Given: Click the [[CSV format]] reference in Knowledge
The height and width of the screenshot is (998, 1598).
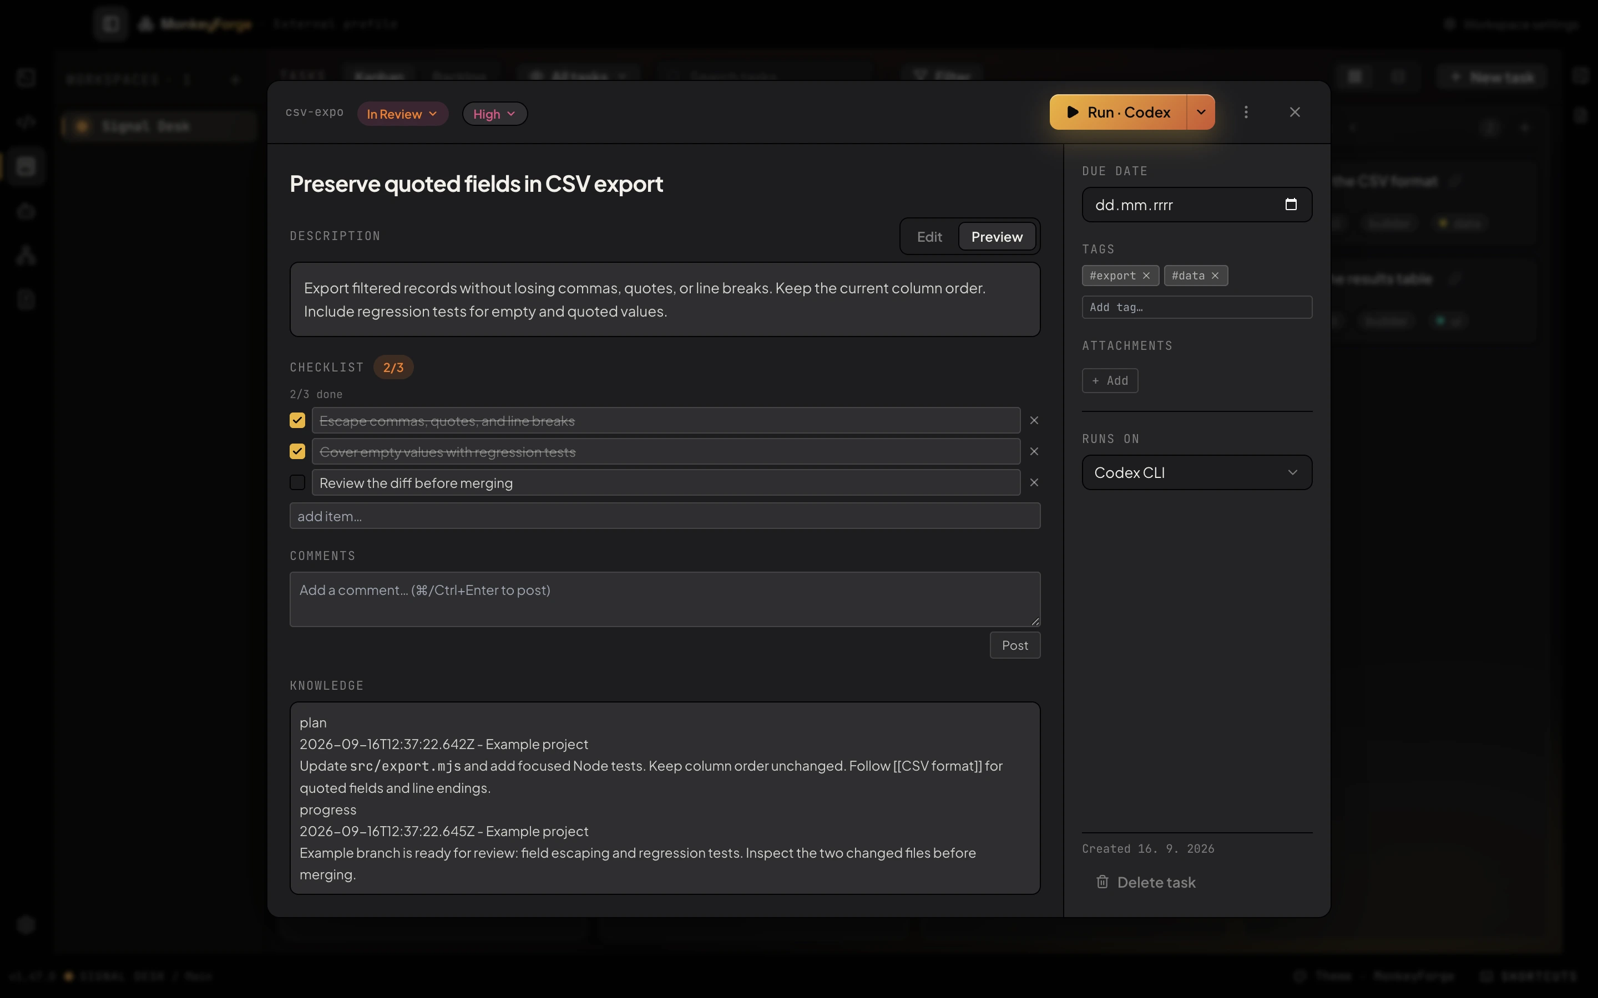Looking at the screenshot, I should click(938, 766).
